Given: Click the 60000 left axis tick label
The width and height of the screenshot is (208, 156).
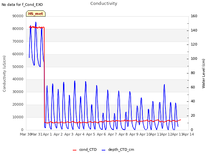Looking at the screenshot, I should coord(18,54).
